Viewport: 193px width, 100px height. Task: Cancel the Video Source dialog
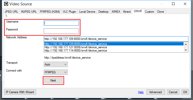coord(173,92)
